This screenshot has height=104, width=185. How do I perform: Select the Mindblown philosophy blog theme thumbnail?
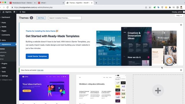(x=101, y=89)
